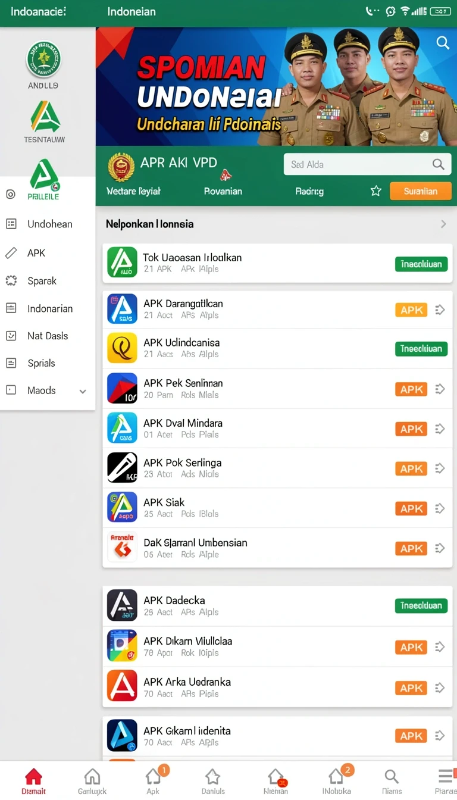
Task: Tap the share arrow on Dak Sjarranl Umbensian row
Action: coord(440,548)
